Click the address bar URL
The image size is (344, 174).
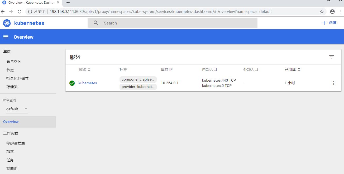tap(161, 12)
